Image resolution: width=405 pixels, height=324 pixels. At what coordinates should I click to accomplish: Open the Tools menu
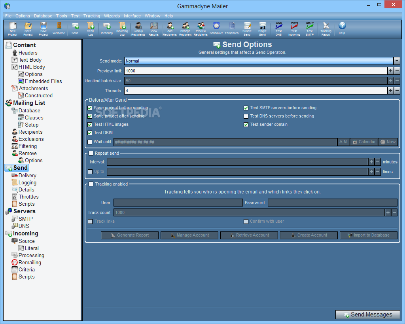(x=61, y=16)
